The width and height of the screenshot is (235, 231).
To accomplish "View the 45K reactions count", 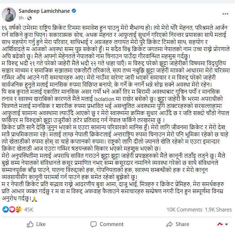I will pos(28,209).
